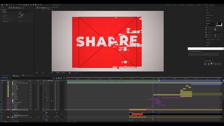Click the Nulls Follow Points button
Image resolution: width=224 pixels, height=126 pixels.
click(205, 54)
